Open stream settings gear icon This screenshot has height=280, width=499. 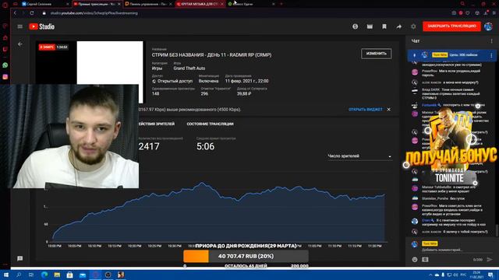click(x=413, y=26)
